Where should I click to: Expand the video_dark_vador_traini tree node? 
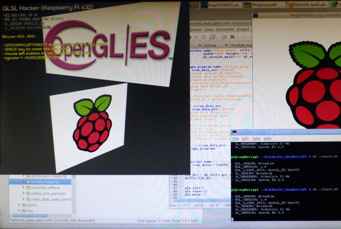(x=23, y=199)
